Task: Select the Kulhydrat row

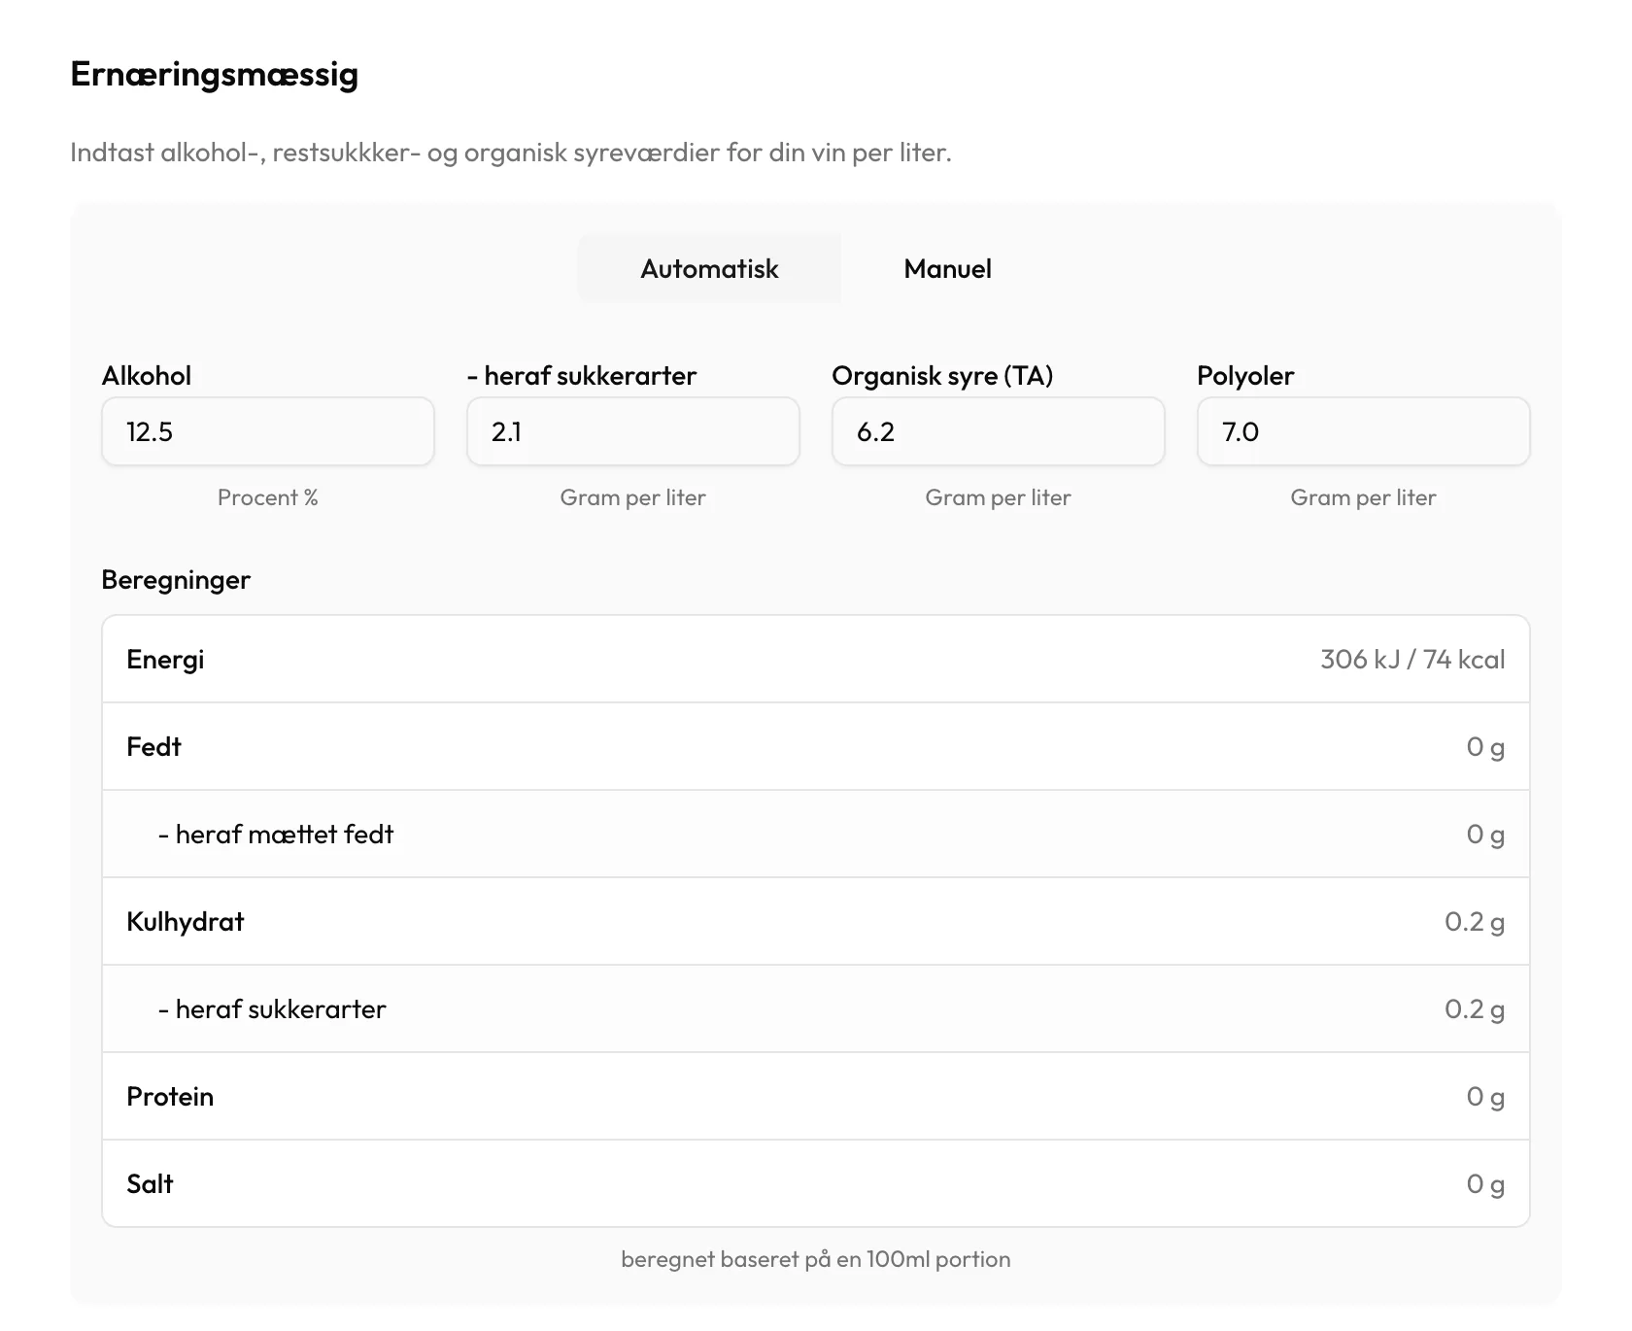Action: click(816, 921)
